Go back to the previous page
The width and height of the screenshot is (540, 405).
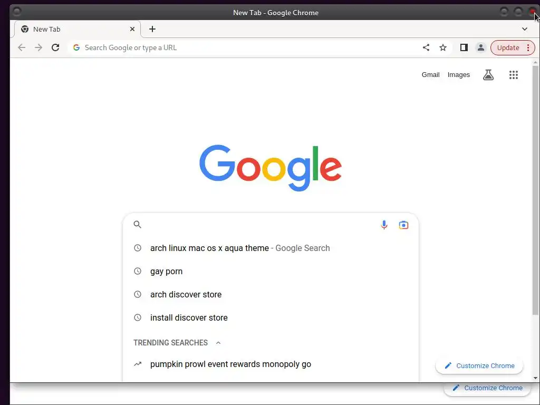[x=22, y=47]
